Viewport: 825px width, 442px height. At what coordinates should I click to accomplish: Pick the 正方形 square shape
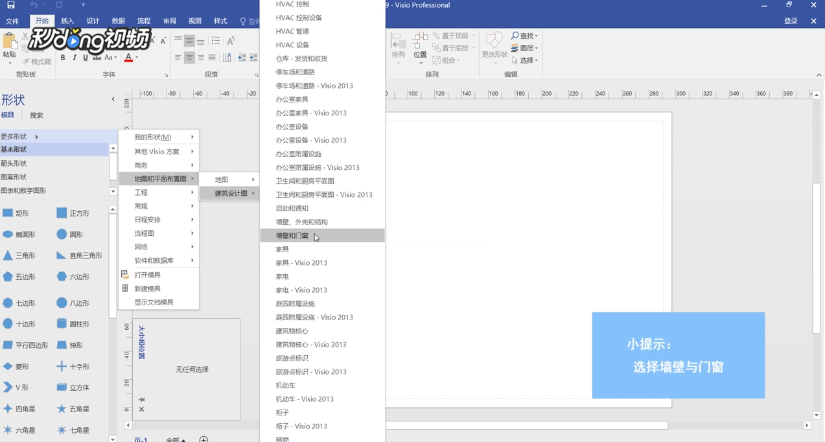[x=73, y=213]
